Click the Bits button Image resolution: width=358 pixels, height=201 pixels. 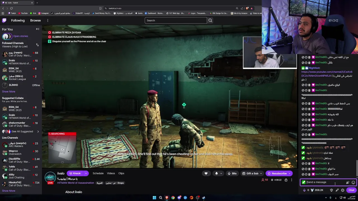click(x=232, y=173)
